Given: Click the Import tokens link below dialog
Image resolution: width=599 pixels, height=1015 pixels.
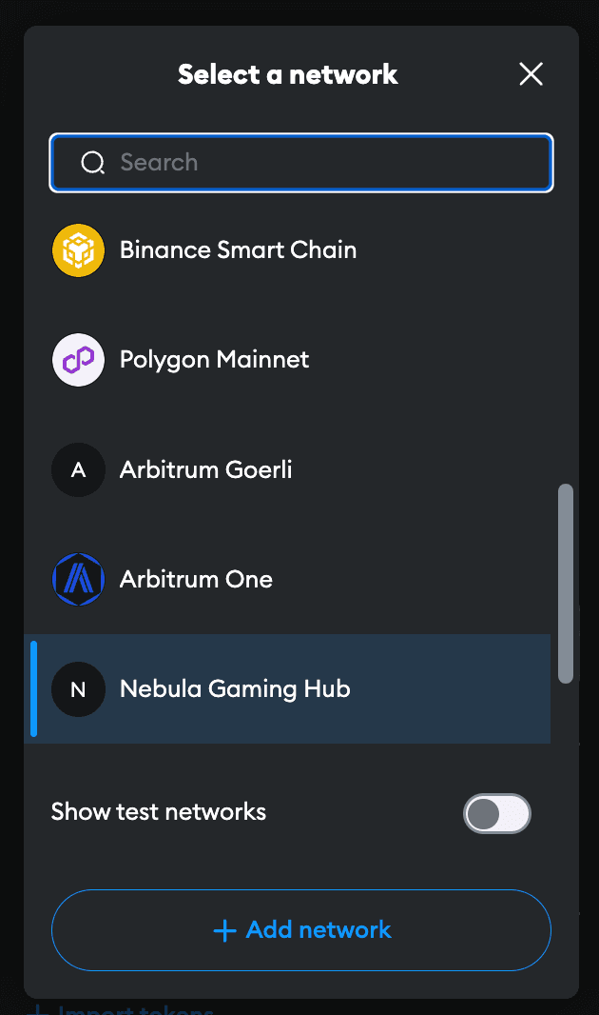Looking at the screenshot, I should tap(133, 1009).
